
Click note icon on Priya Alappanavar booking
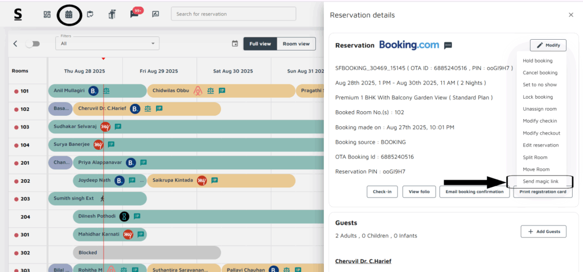click(x=143, y=162)
